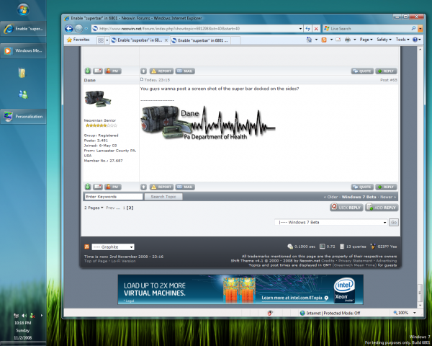Expand the address bar URL history dropdown
432x346 pixels.
click(x=300, y=28)
